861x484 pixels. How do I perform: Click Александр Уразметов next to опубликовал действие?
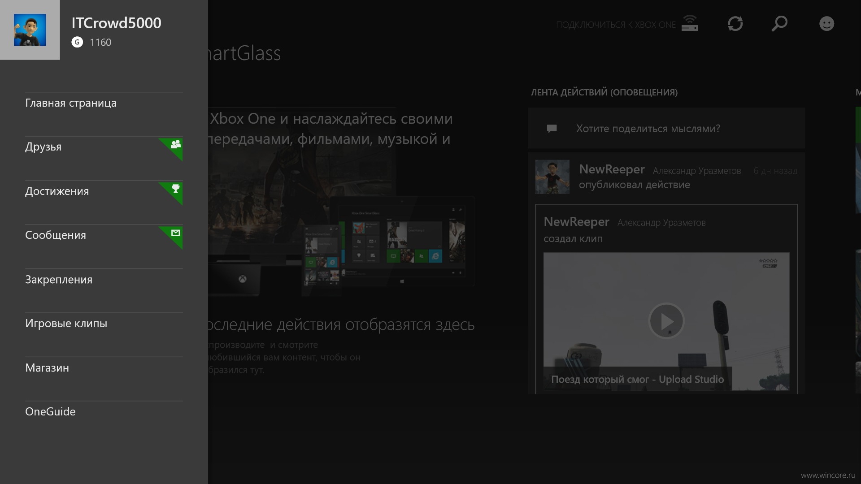pos(696,171)
